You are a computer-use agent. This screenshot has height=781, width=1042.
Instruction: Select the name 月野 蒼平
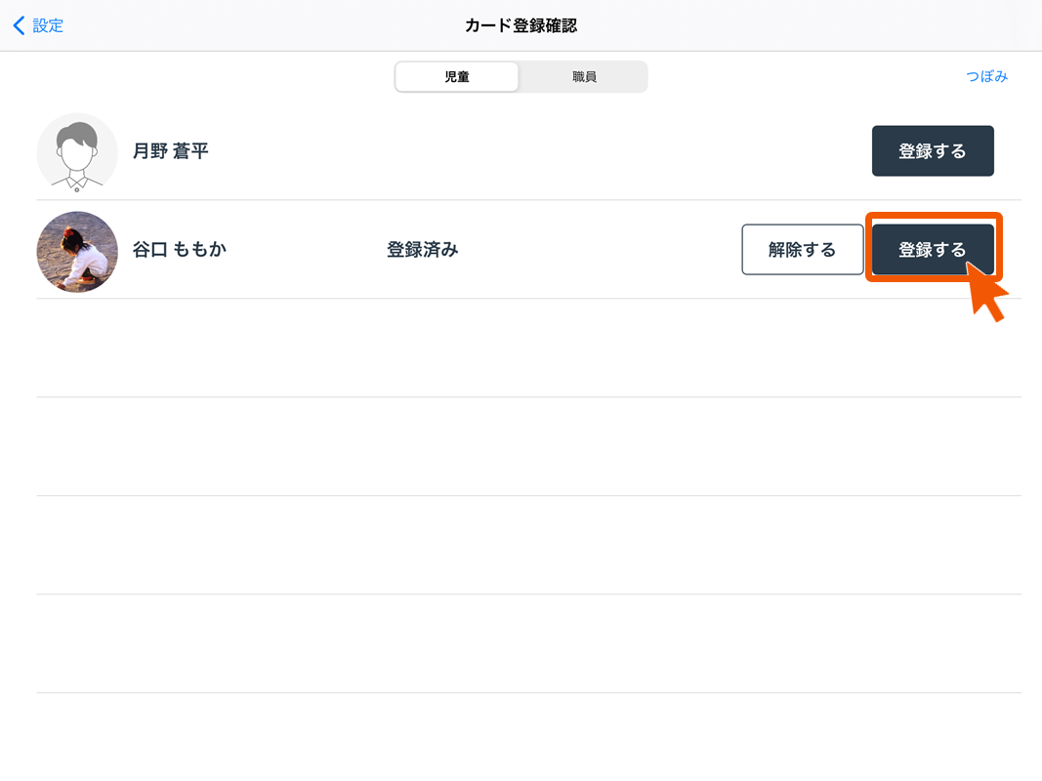171,152
